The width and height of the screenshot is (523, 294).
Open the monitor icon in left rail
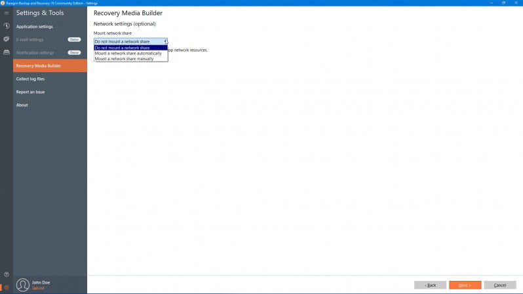pyautogui.click(x=7, y=39)
